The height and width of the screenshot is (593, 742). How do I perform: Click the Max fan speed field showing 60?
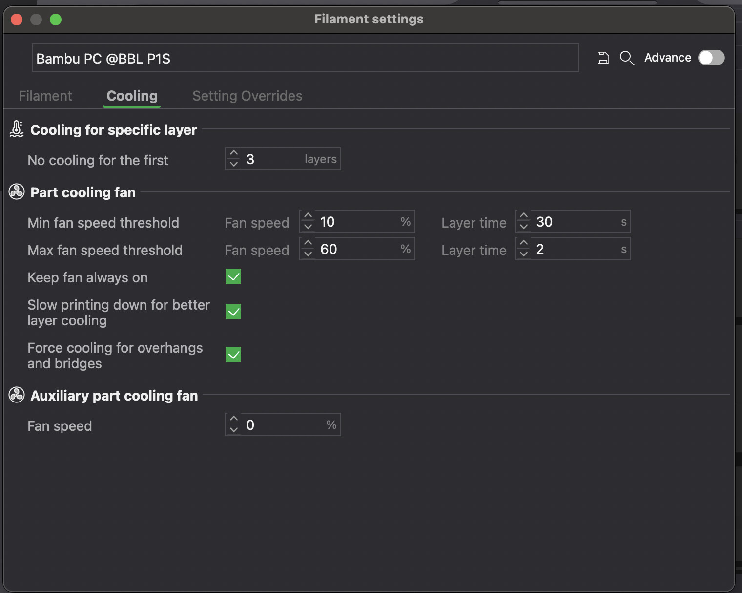357,249
